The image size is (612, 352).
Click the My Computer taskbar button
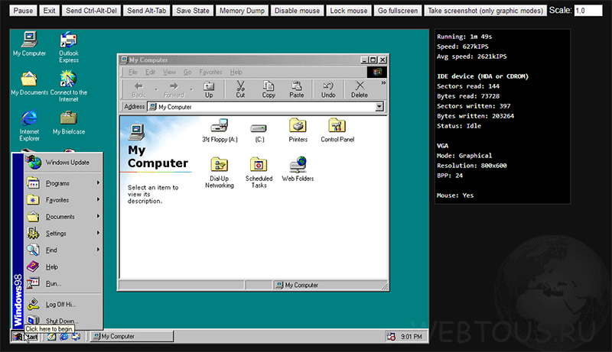tap(132, 337)
